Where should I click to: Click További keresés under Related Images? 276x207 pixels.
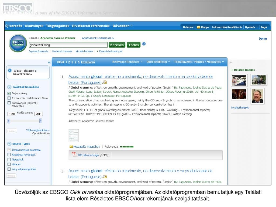coord(240,108)
